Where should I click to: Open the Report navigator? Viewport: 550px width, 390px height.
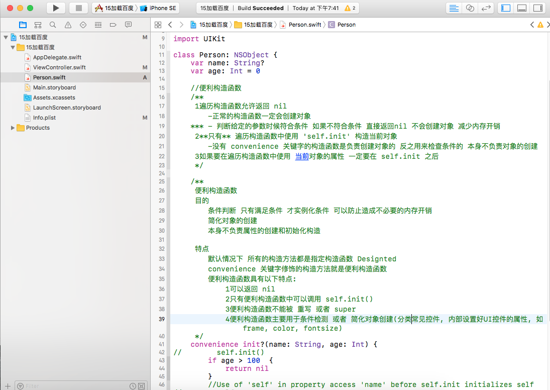tap(129, 25)
